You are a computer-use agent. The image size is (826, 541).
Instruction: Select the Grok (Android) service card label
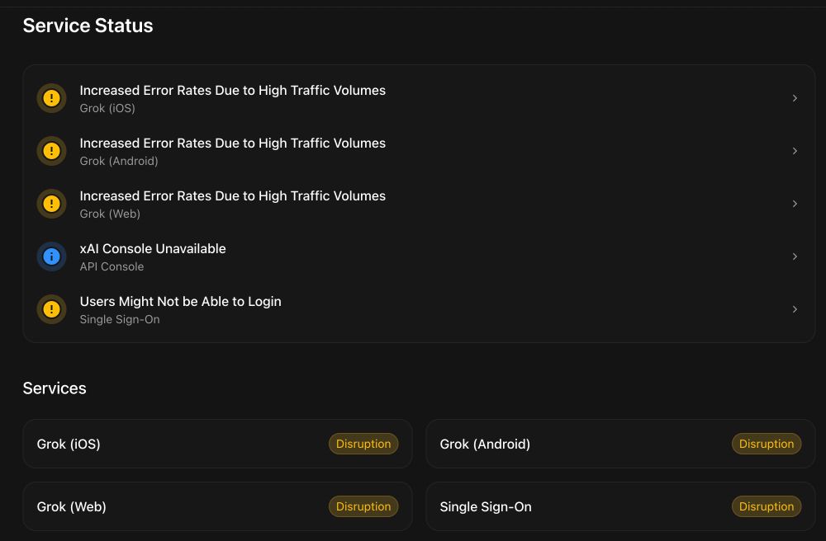point(485,444)
